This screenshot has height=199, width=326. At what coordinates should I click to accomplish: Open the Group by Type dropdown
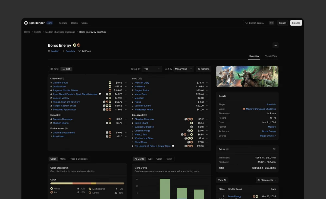[x=152, y=69]
